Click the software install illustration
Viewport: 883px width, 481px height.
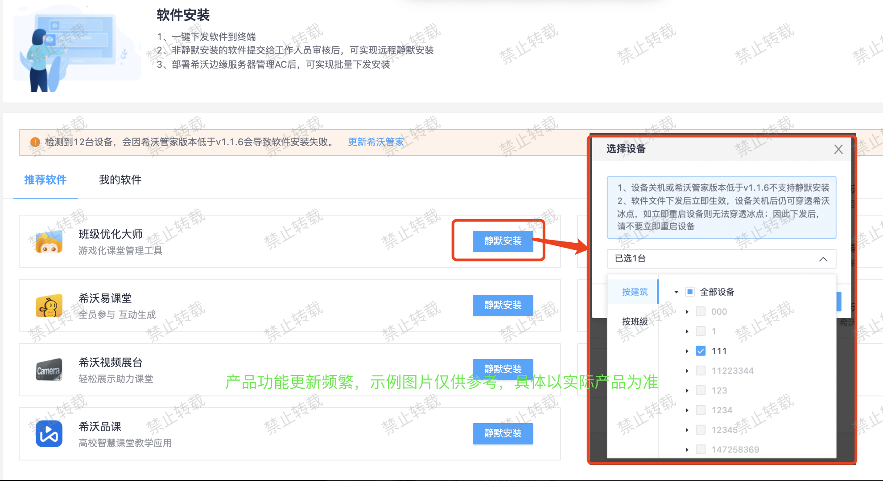point(77,48)
